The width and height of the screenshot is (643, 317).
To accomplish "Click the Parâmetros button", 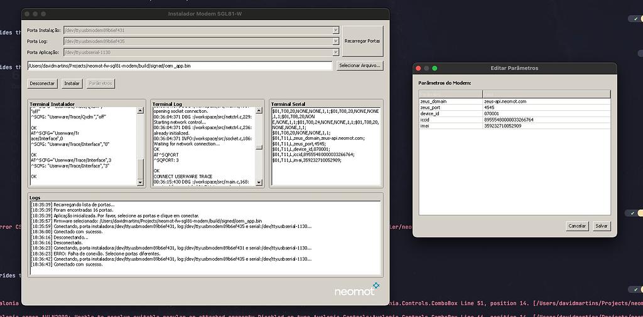I will coord(100,83).
